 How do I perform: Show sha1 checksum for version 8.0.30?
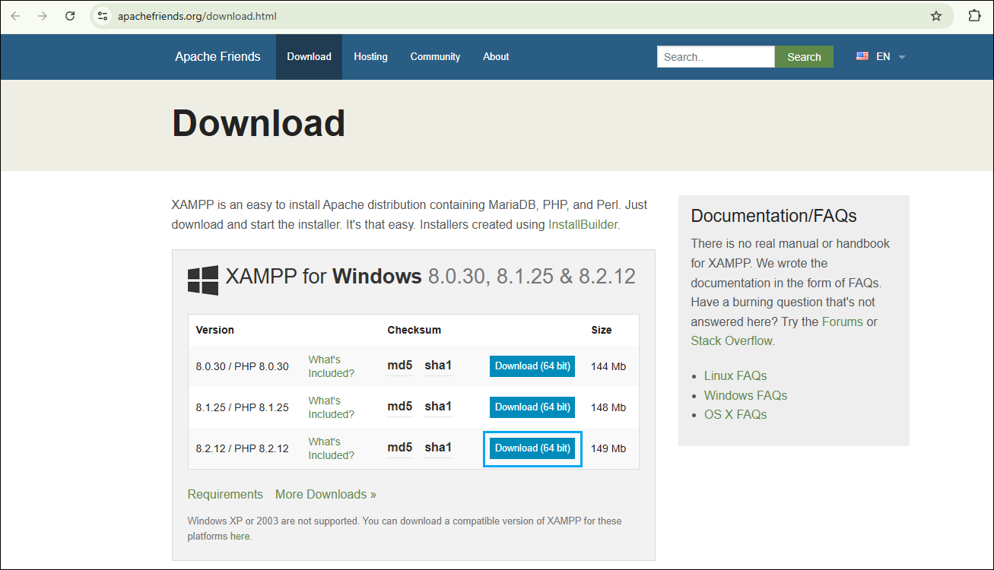(438, 366)
